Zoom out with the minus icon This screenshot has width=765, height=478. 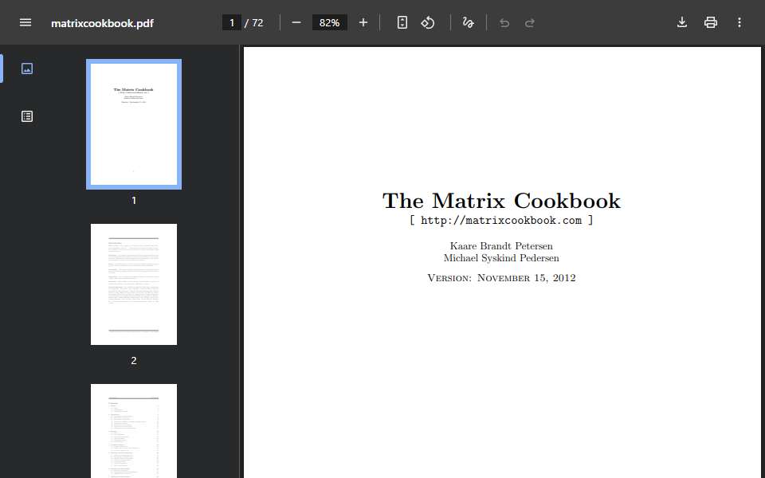(x=296, y=22)
